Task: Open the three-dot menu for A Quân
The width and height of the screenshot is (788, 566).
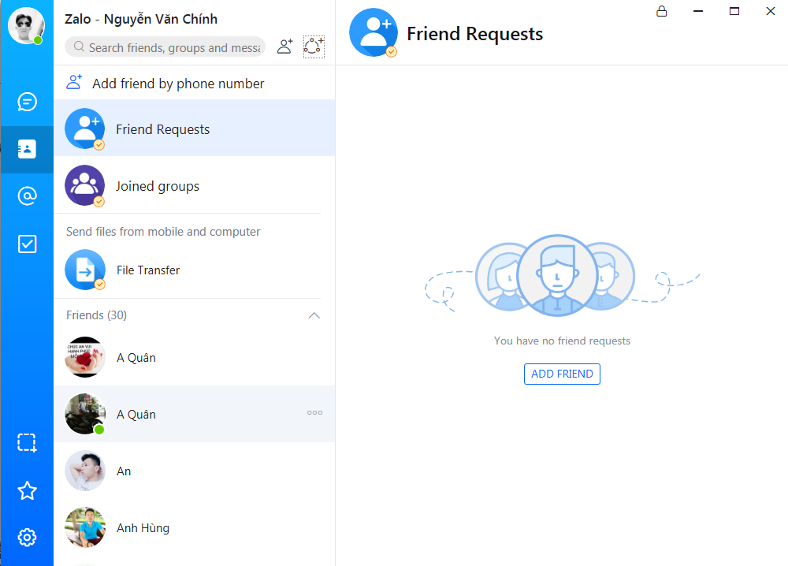Action: [x=314, y=412]
